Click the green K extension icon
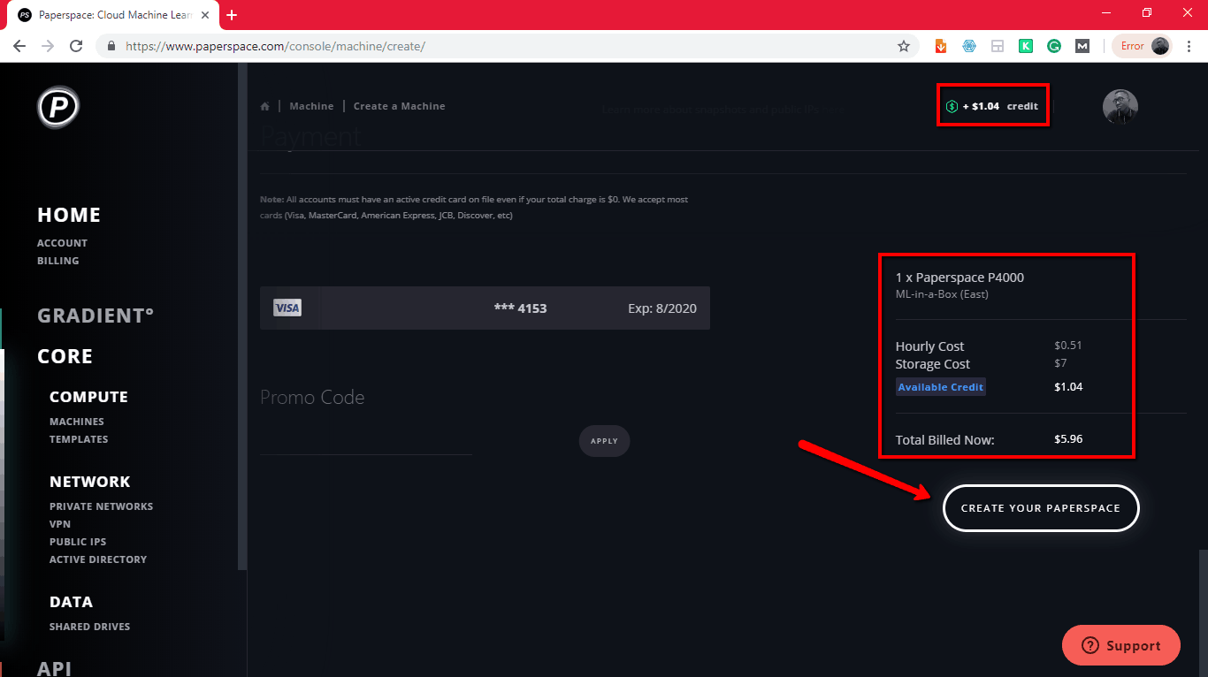Screen dimensions: 1208x677 pyautogui.click(x=1026, y=46)
